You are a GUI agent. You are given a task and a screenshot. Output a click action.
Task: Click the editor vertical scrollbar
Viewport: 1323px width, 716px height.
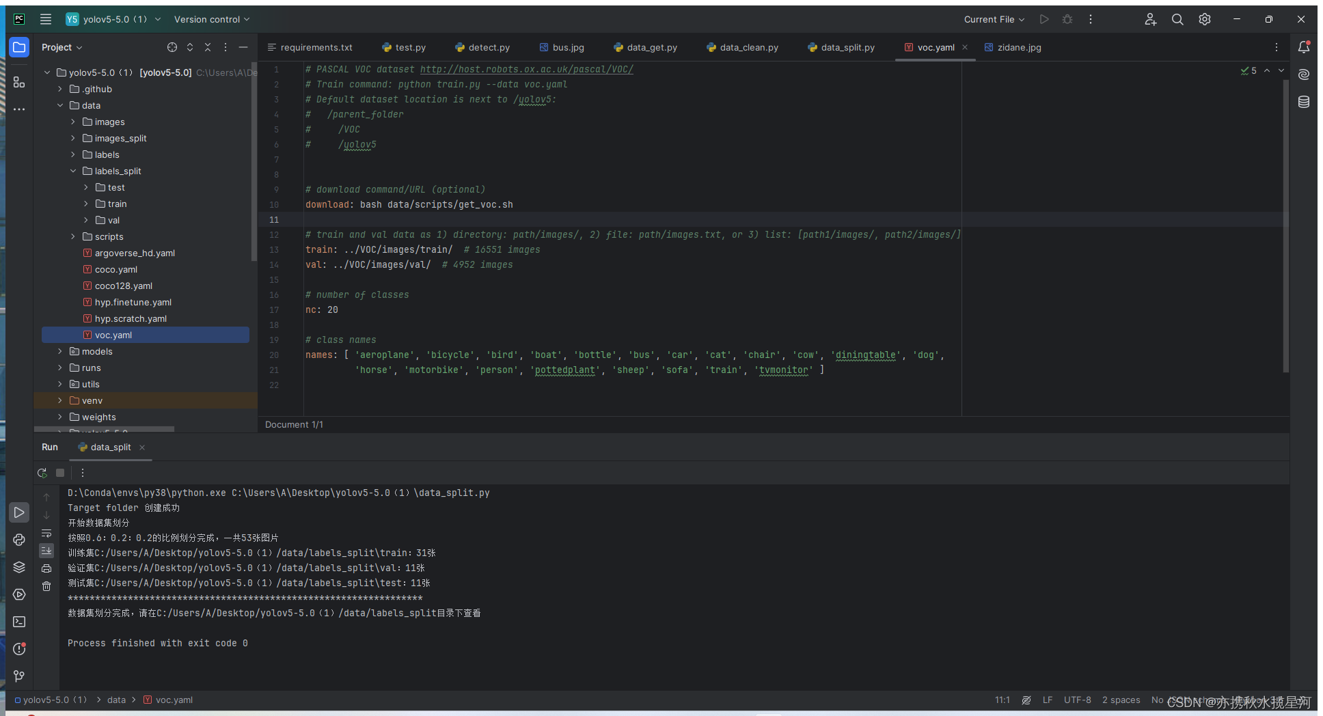(1286, 225)
